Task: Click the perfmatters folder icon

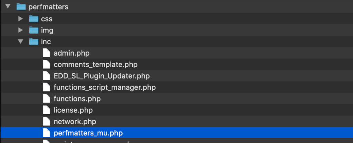Action: pyautogui.click(x=21, y=7)
